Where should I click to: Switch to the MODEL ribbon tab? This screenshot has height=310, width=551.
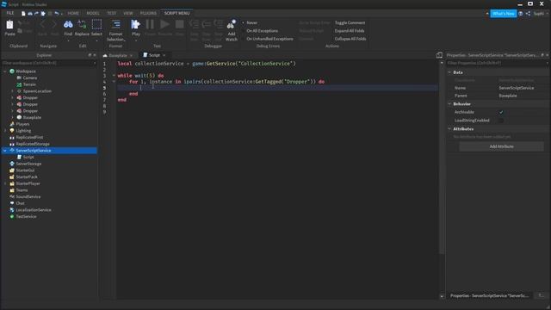93,13
